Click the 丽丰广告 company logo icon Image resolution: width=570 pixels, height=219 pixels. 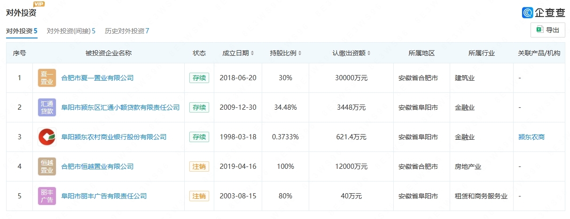[47, 196]
